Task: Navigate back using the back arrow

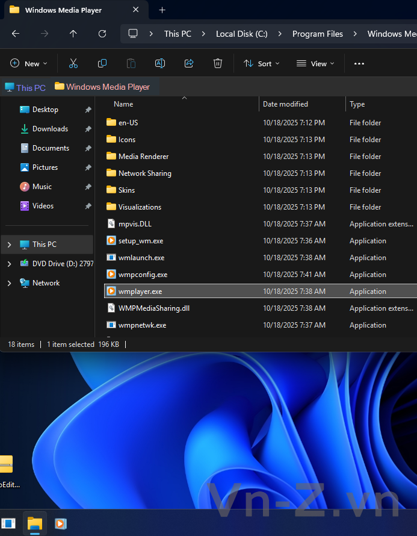Action: click(x=16, y=34)
